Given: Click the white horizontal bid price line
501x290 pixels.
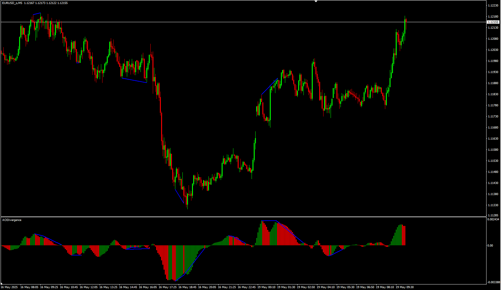Looking at the screenshot, I should [216, 22].
